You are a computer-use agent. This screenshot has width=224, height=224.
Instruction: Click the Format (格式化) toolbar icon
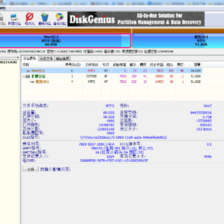coord(30,19)
